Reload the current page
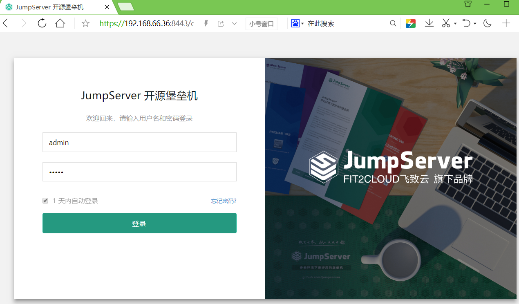This screenshot has width=519, height=304. [x=42, y=23]
